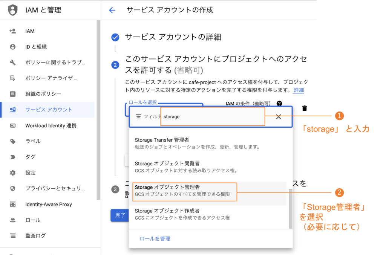The height and width of the screenshot is (255, 386).
Task: Click the ラベル tag icon
Action: pyautogui.click(x=12, y=141)
